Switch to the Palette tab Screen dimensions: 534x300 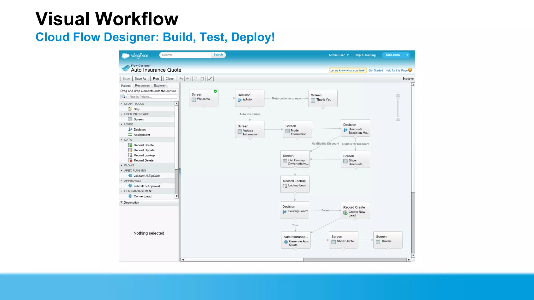(x=126, y=86)
